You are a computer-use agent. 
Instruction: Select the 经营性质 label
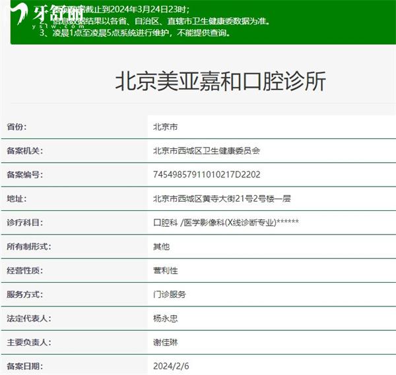[x=24, y=271]
